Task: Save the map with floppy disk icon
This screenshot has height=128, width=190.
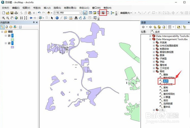Action: [x=12, y=13]
